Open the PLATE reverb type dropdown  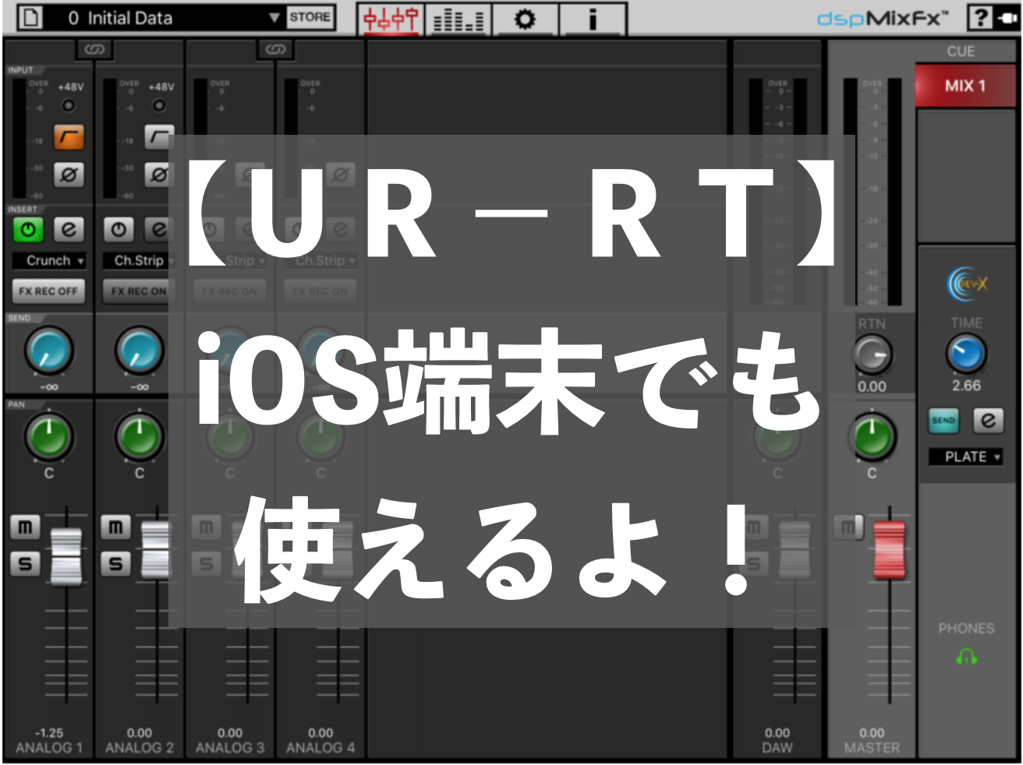966,457
